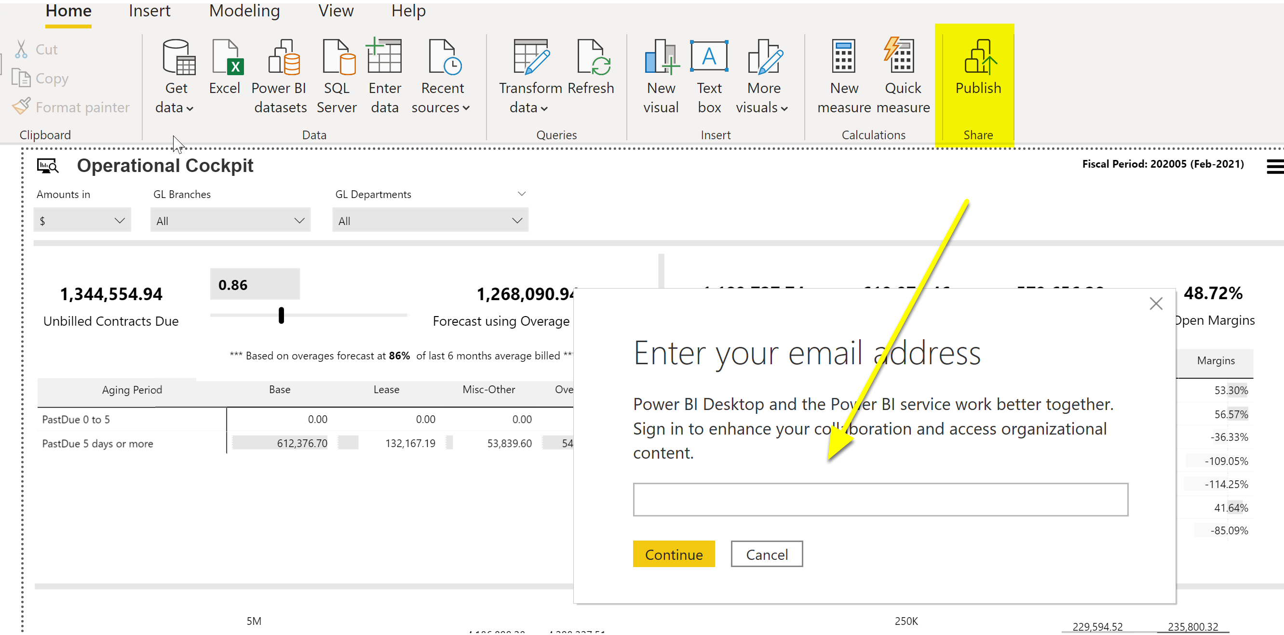This screenshot has width=1284, height=635.
Task: Create a Quick measure
Action: pos(903,76)
